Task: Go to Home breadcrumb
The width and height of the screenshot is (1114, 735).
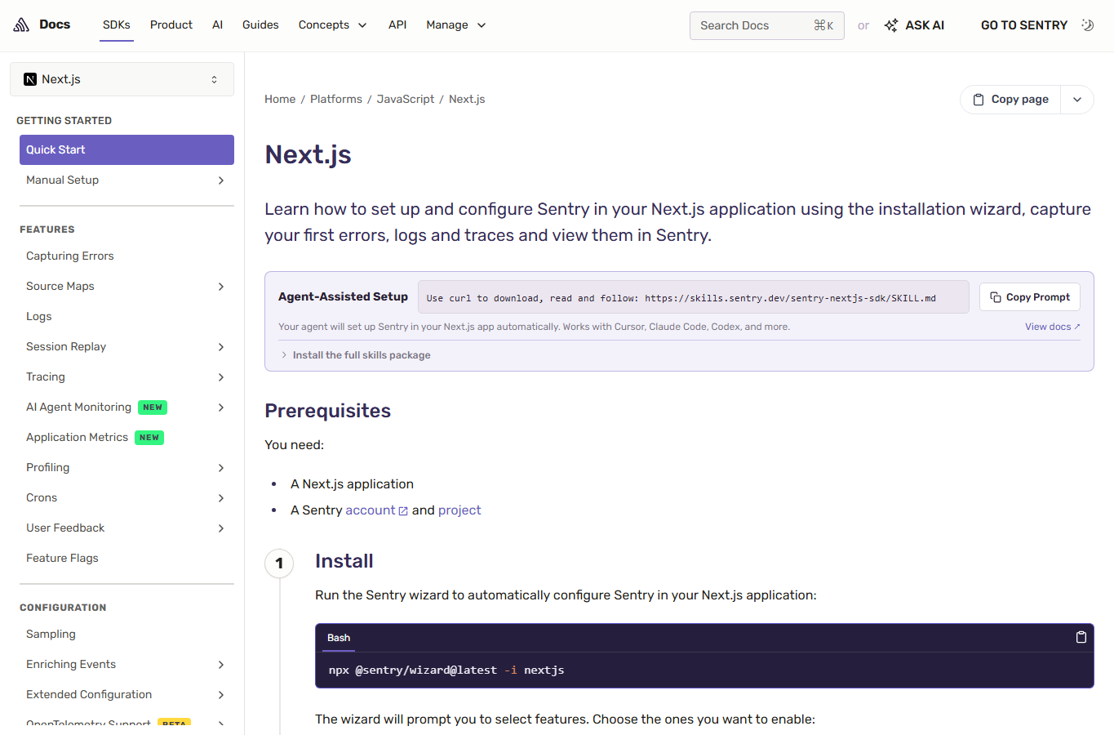Action: (x=280, y=100)
